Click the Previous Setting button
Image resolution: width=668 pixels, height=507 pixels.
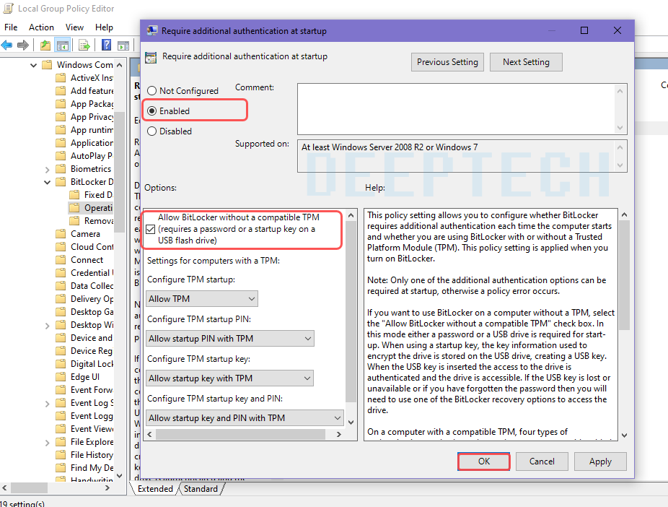447,62
